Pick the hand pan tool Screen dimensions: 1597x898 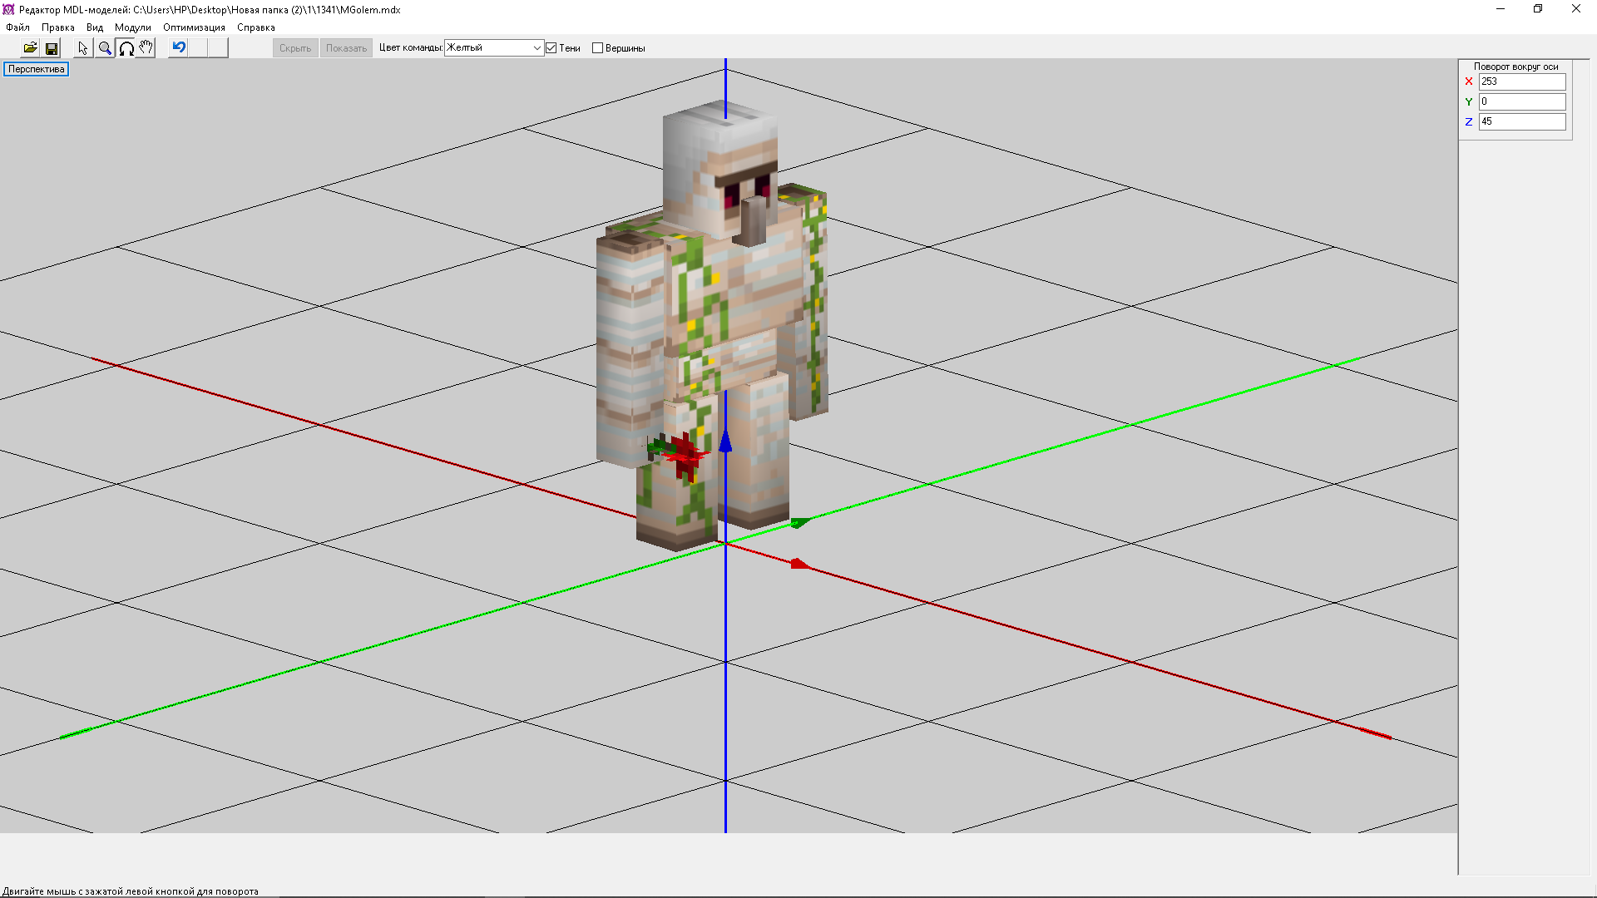click(146, 48)
